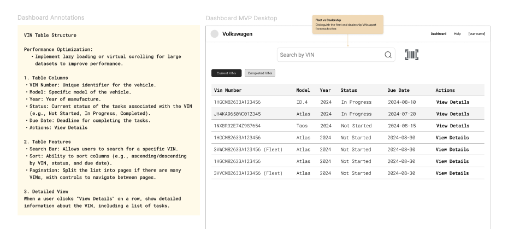Viewport: 508px width, 229px height.
Task: View Details for the ID.4 row
Action: pos(453,102)
